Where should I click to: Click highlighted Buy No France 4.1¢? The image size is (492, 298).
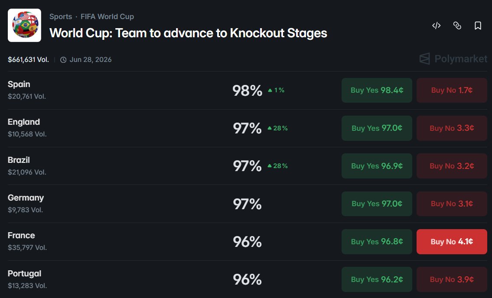452,242
